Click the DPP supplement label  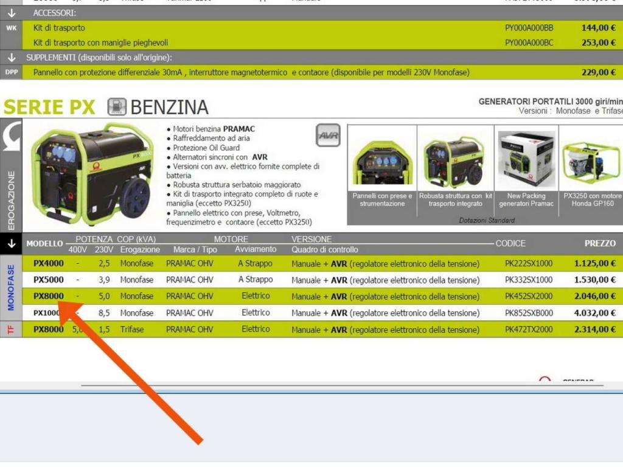[x=12, y=72]
